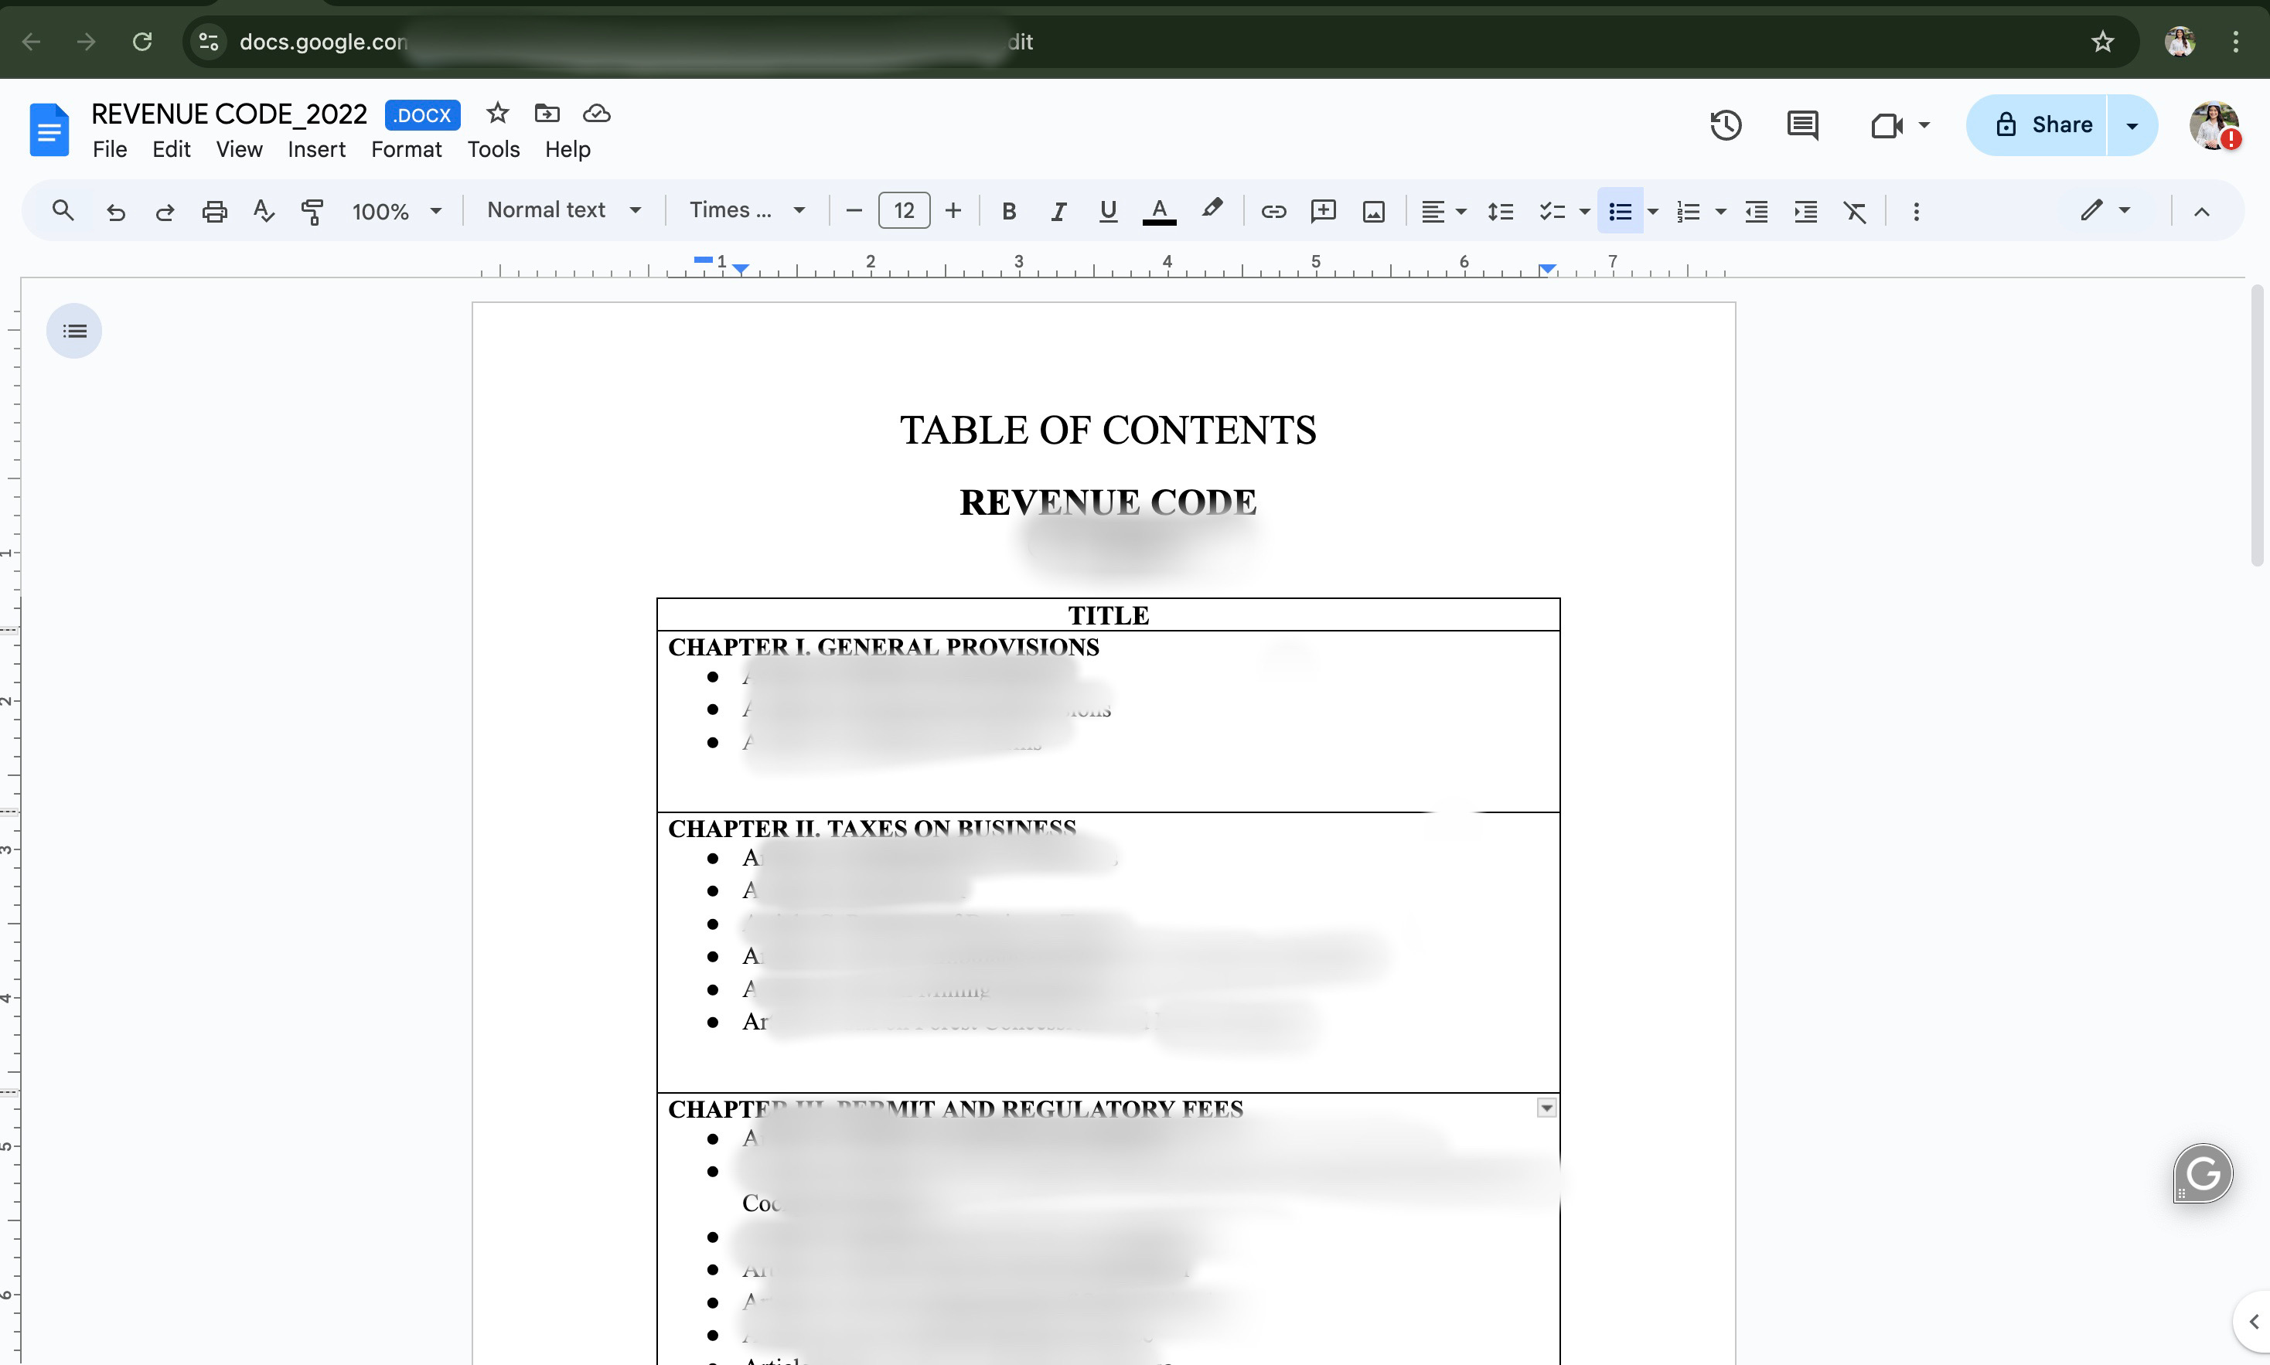Viewport: 2270px width, 1365px height.
Task: Open the Insert menu
Action: click(x=316, y=149)
